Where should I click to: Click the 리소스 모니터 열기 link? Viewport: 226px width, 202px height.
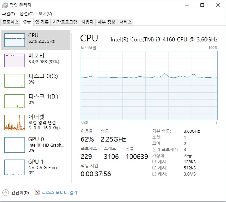60,192
